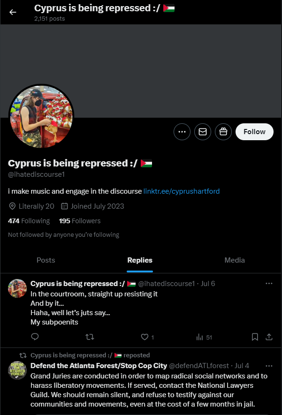
Task: Switch to the Posts tab
Action: (x=46, y=260)
